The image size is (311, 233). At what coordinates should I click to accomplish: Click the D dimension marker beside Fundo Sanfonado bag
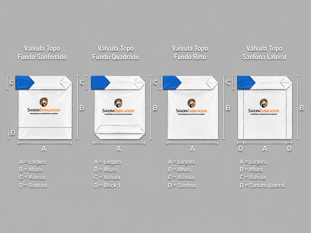[12, 133]
